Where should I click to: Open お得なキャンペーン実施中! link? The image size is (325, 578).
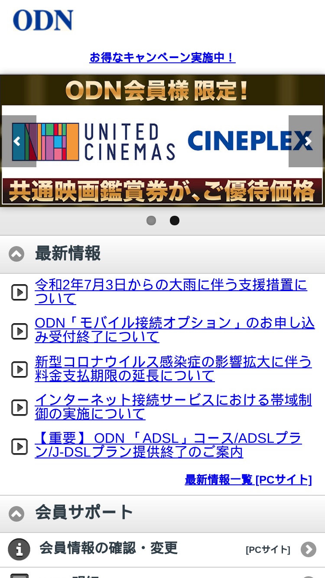point(162,57)
